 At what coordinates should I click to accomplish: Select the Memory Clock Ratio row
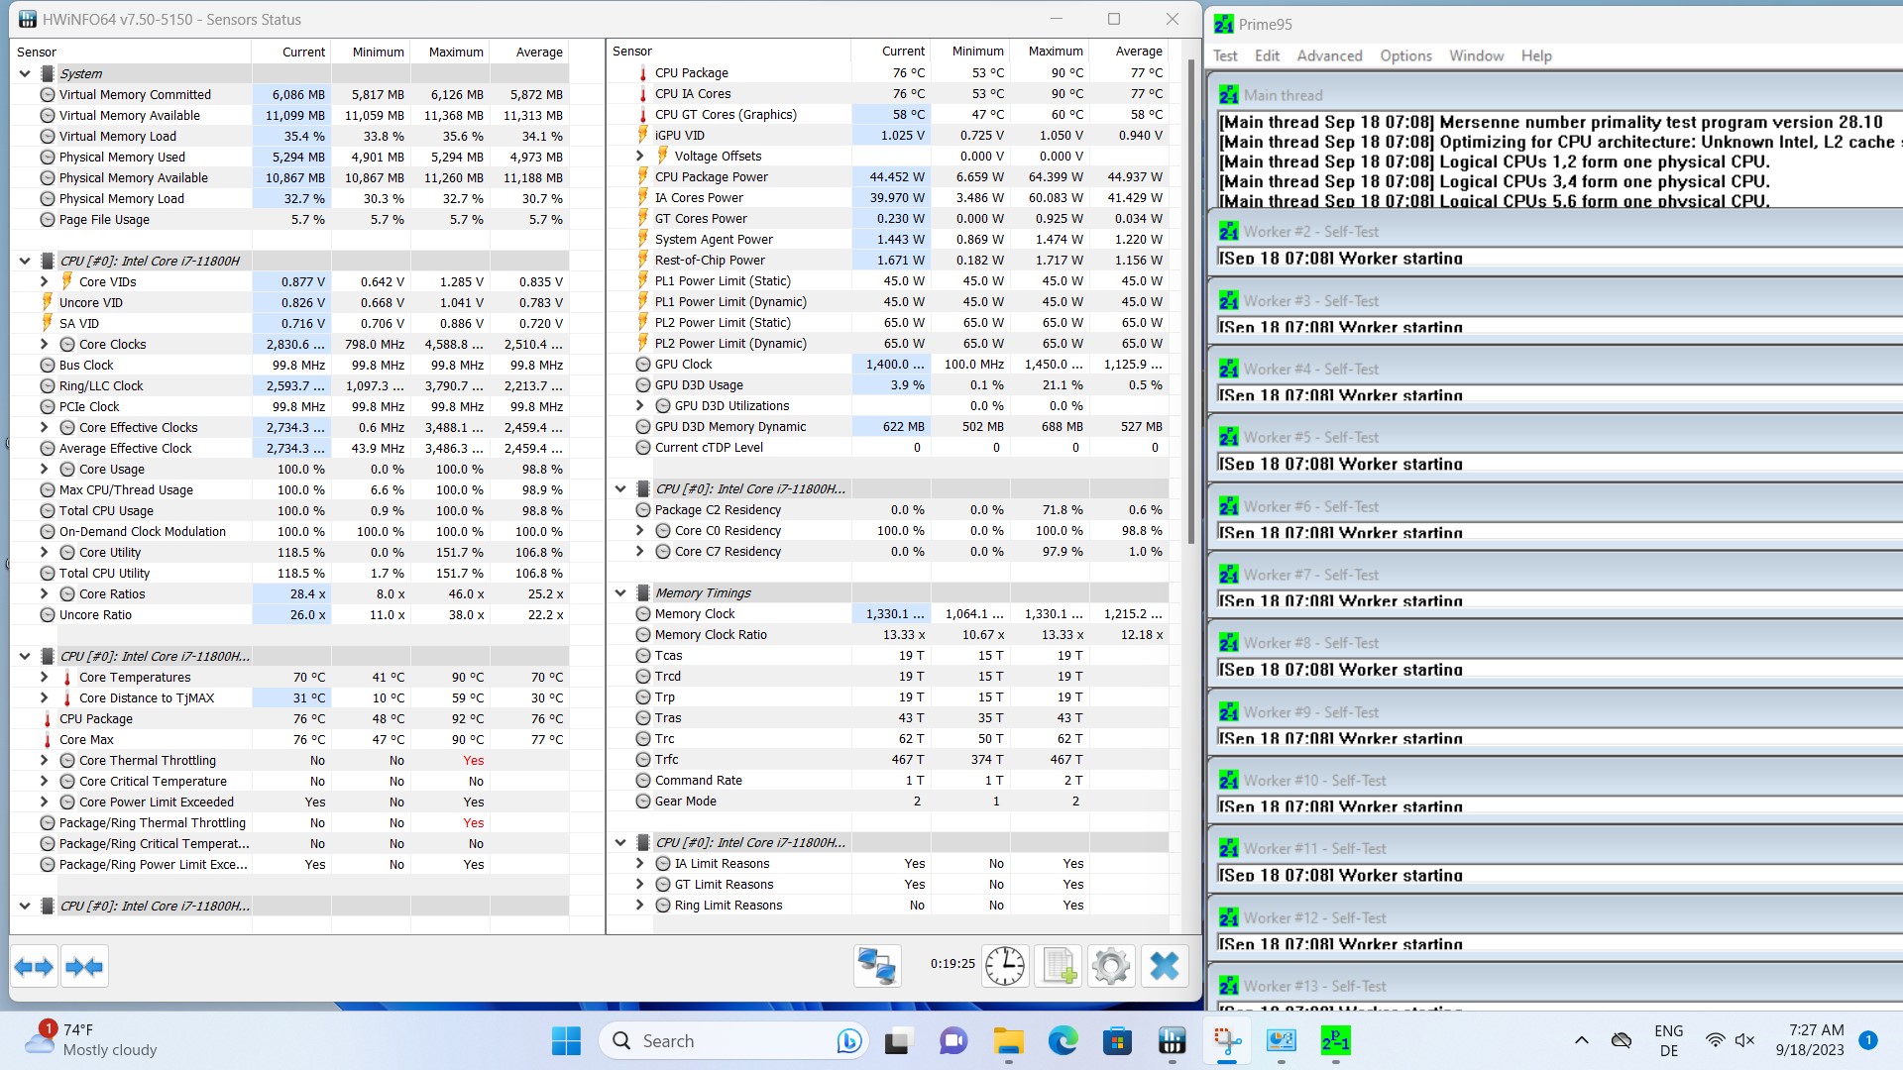(x=888, y=634)
